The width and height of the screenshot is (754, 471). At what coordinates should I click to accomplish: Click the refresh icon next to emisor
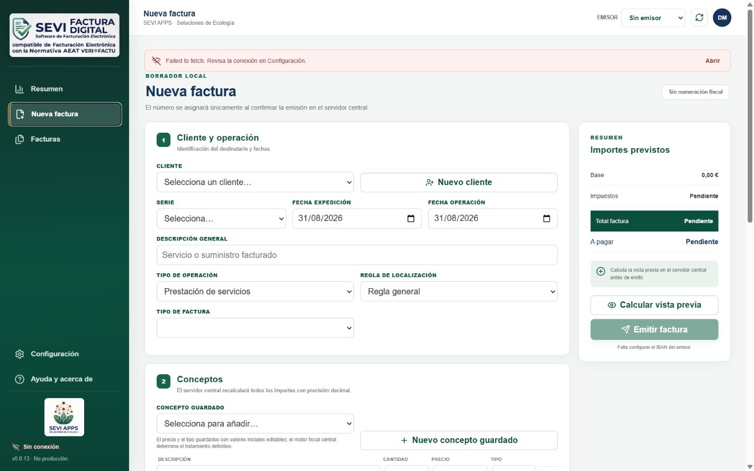[x=699, y=17]
